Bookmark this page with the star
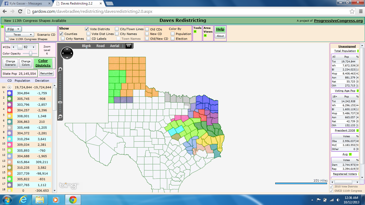This screenshot has height=205, width=365. tap(352, 11)
